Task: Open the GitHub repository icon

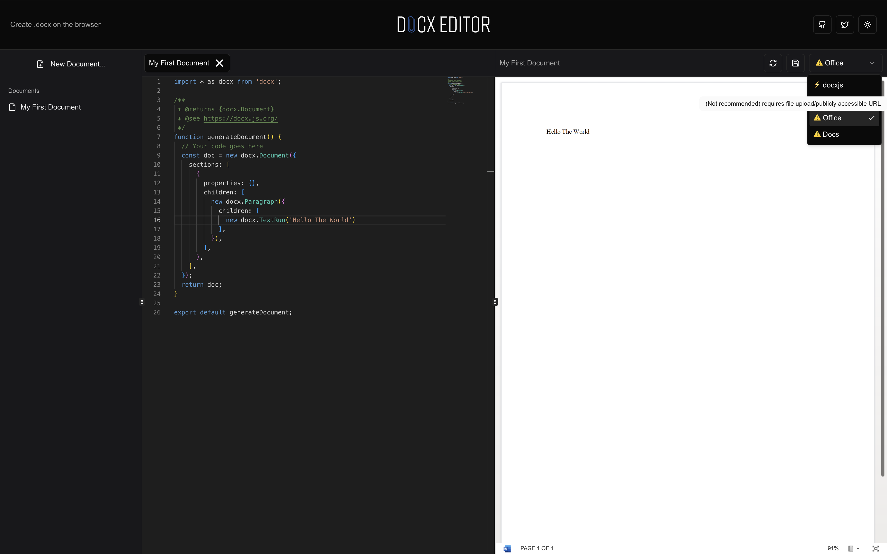Action: pyautogui.click(x=822, y=25)
